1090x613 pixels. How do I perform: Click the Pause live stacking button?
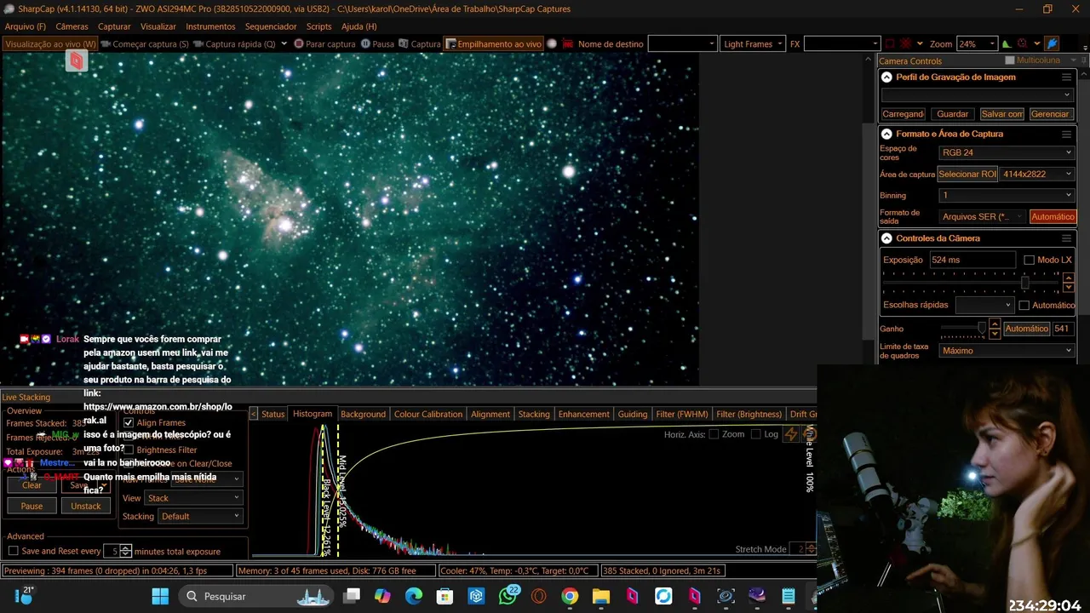32,506
